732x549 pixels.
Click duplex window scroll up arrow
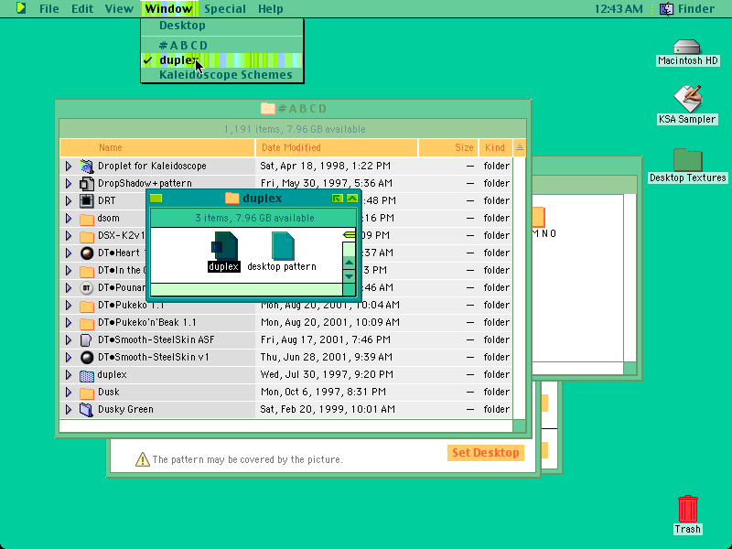349,263
